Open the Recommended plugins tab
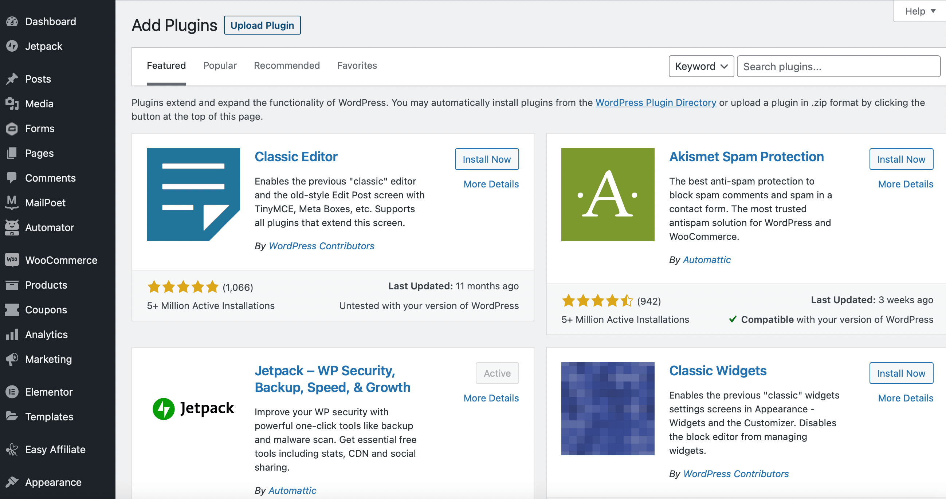946x499 pixels. (x=286, y=66)
